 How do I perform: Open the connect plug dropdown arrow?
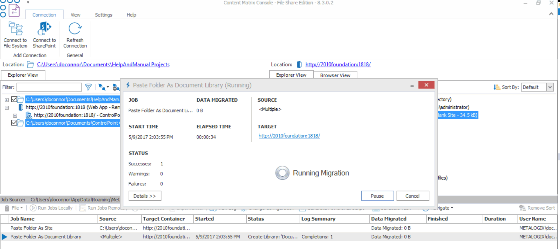tap(107, 87)
